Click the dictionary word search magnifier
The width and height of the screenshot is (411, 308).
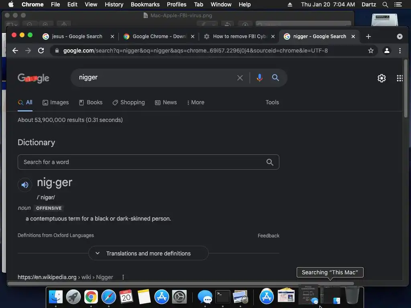pyautogui.click(x=270, y=162)
